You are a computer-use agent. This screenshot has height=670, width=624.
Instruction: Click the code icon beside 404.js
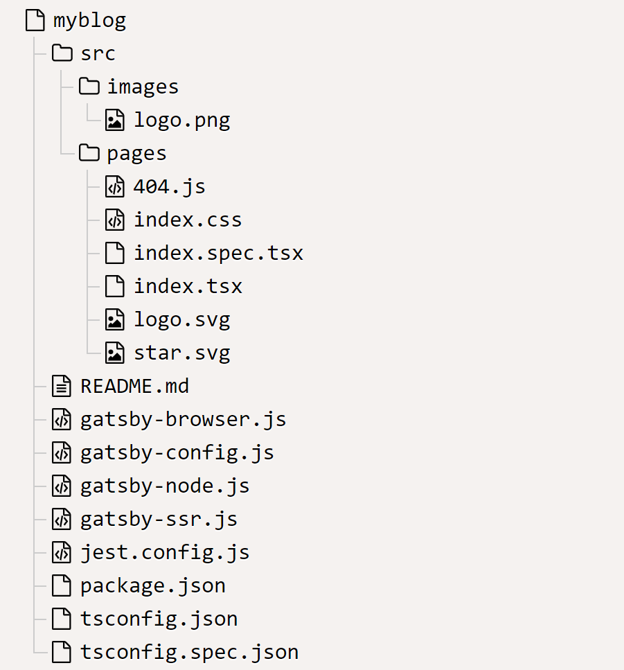point(115,186)
